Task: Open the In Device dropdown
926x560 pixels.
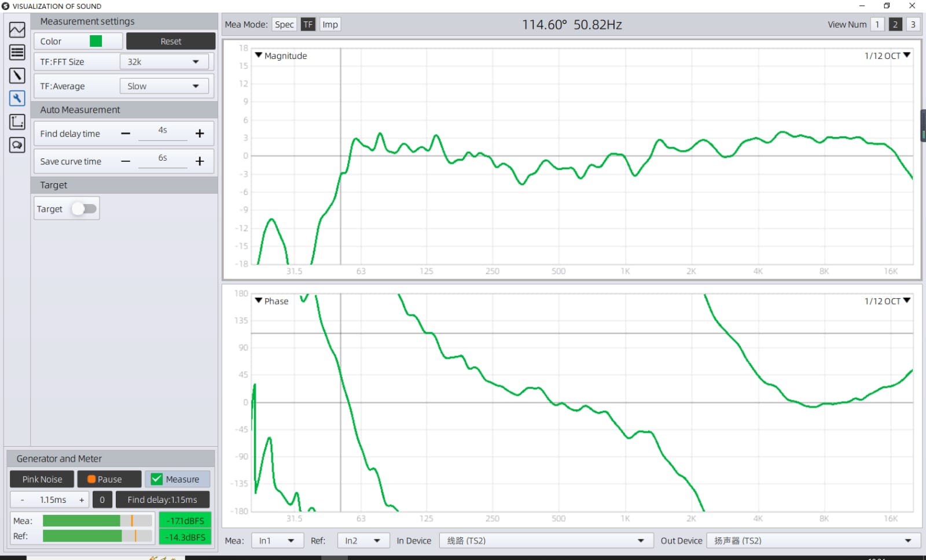Action: coord(546,541)
